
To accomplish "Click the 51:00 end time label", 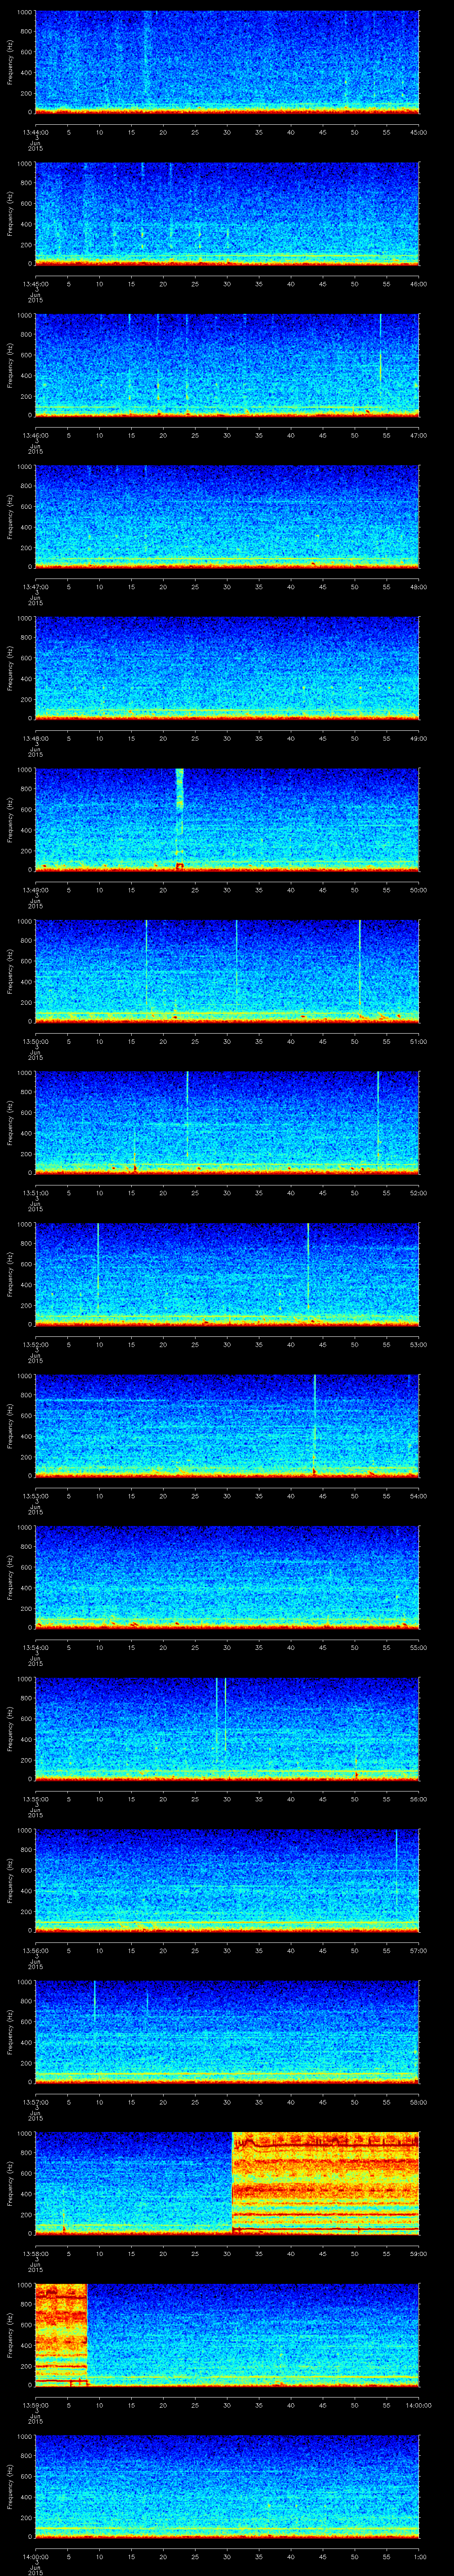I will (x=419, y=1041).
